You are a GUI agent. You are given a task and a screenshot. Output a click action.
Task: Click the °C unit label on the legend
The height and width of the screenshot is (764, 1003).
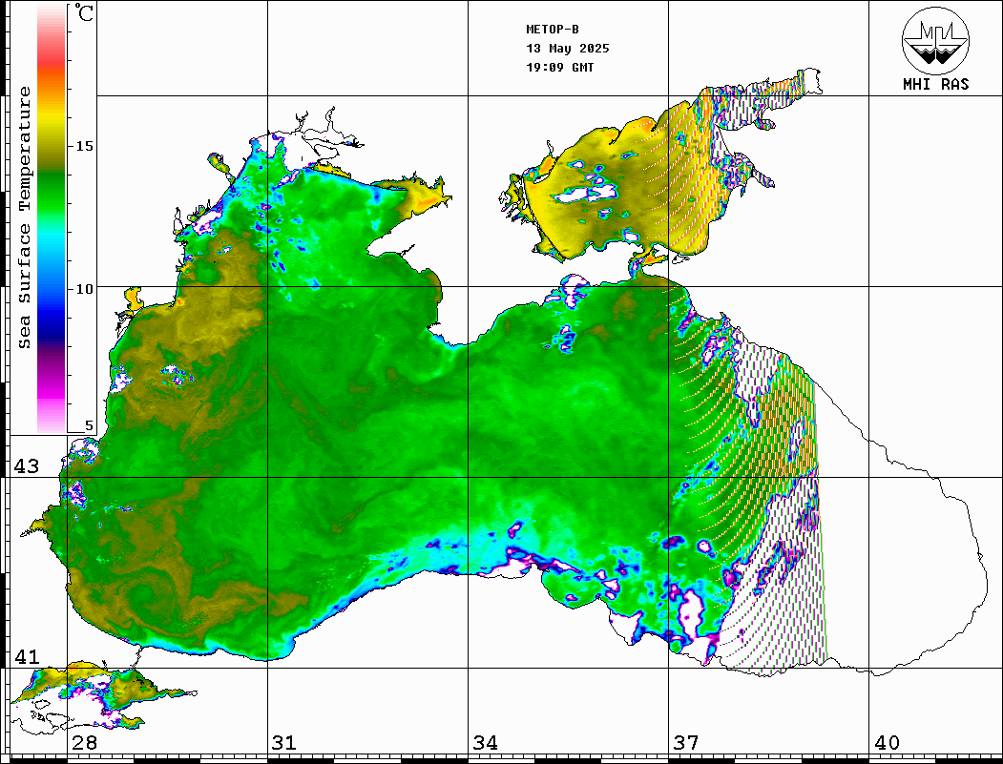[84, 12]
